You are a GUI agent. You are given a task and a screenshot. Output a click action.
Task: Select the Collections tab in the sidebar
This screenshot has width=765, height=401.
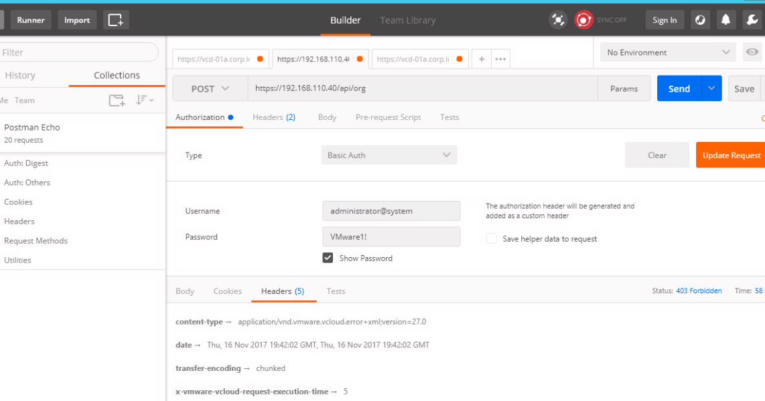[x=117, y=75]
